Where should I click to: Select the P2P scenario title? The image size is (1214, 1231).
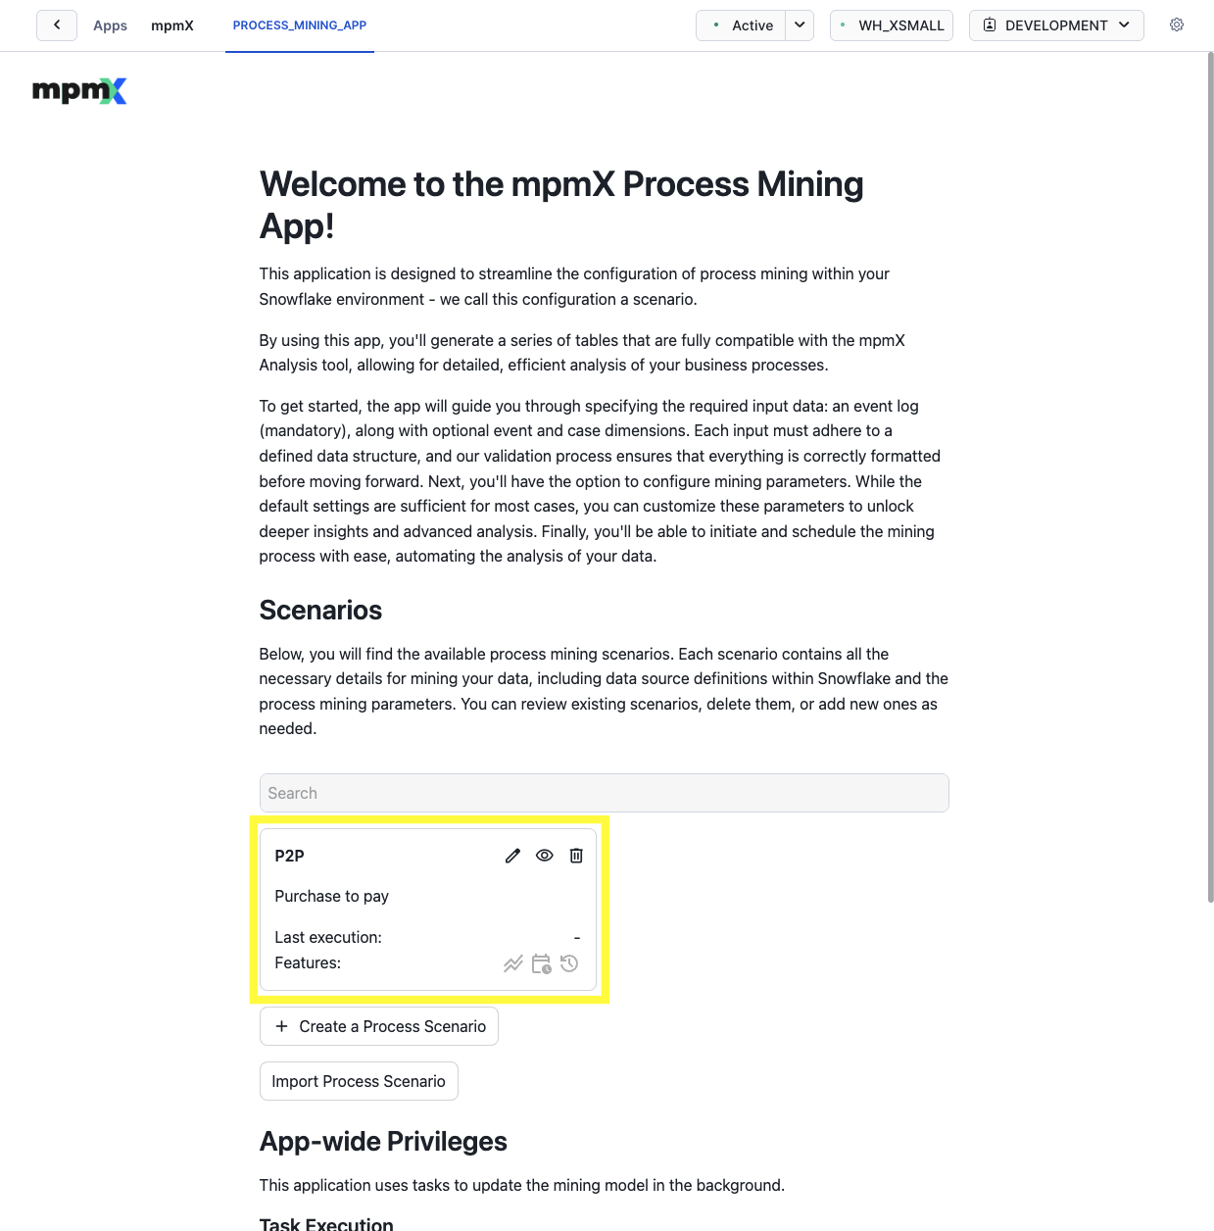[290, 856]
